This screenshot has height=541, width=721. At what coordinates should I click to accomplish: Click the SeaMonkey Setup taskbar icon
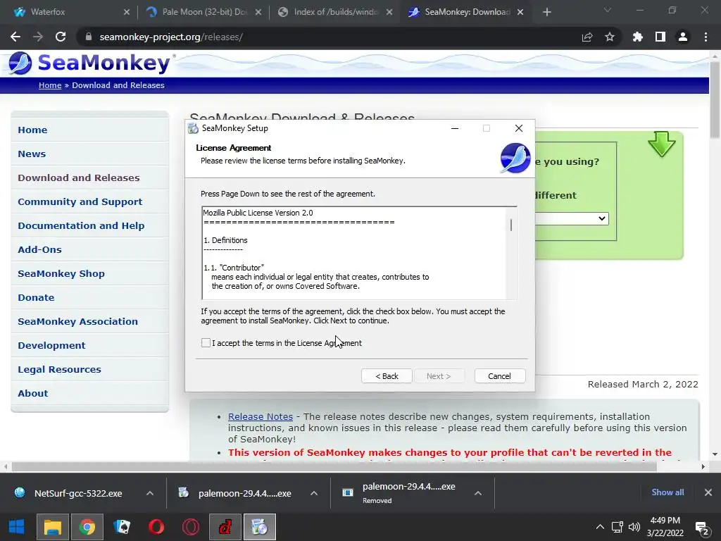pos(260,527)
